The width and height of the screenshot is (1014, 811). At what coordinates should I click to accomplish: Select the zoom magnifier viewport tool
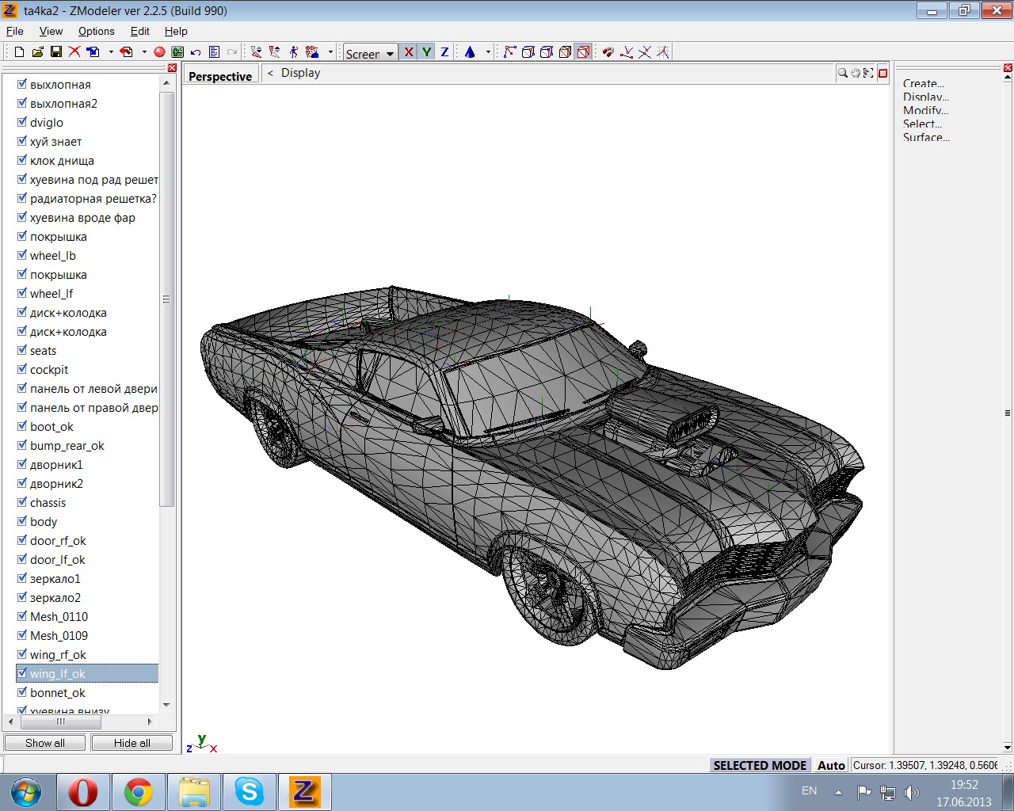coord(842,73)
